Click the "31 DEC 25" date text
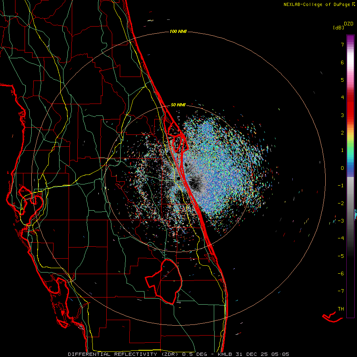This screenshot has width=357, height=357. point(251,354)
